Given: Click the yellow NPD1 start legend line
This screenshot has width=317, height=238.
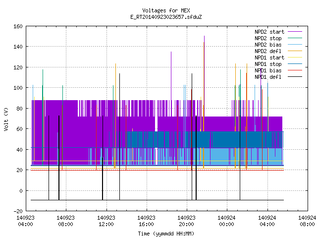Looking at the screenshot, I should pos(295,58).
